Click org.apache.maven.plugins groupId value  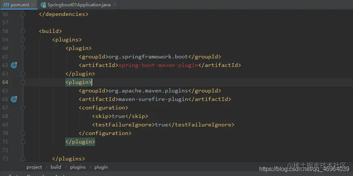[148, 91]
